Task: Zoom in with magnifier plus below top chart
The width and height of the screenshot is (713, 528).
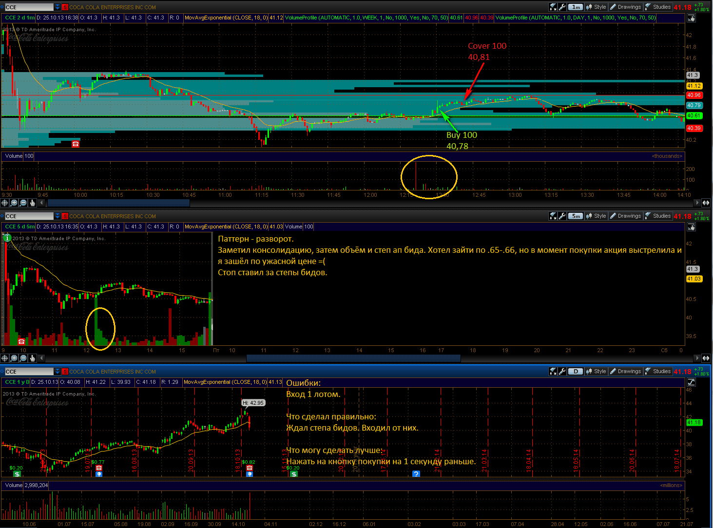Action: tap(14, 203)
